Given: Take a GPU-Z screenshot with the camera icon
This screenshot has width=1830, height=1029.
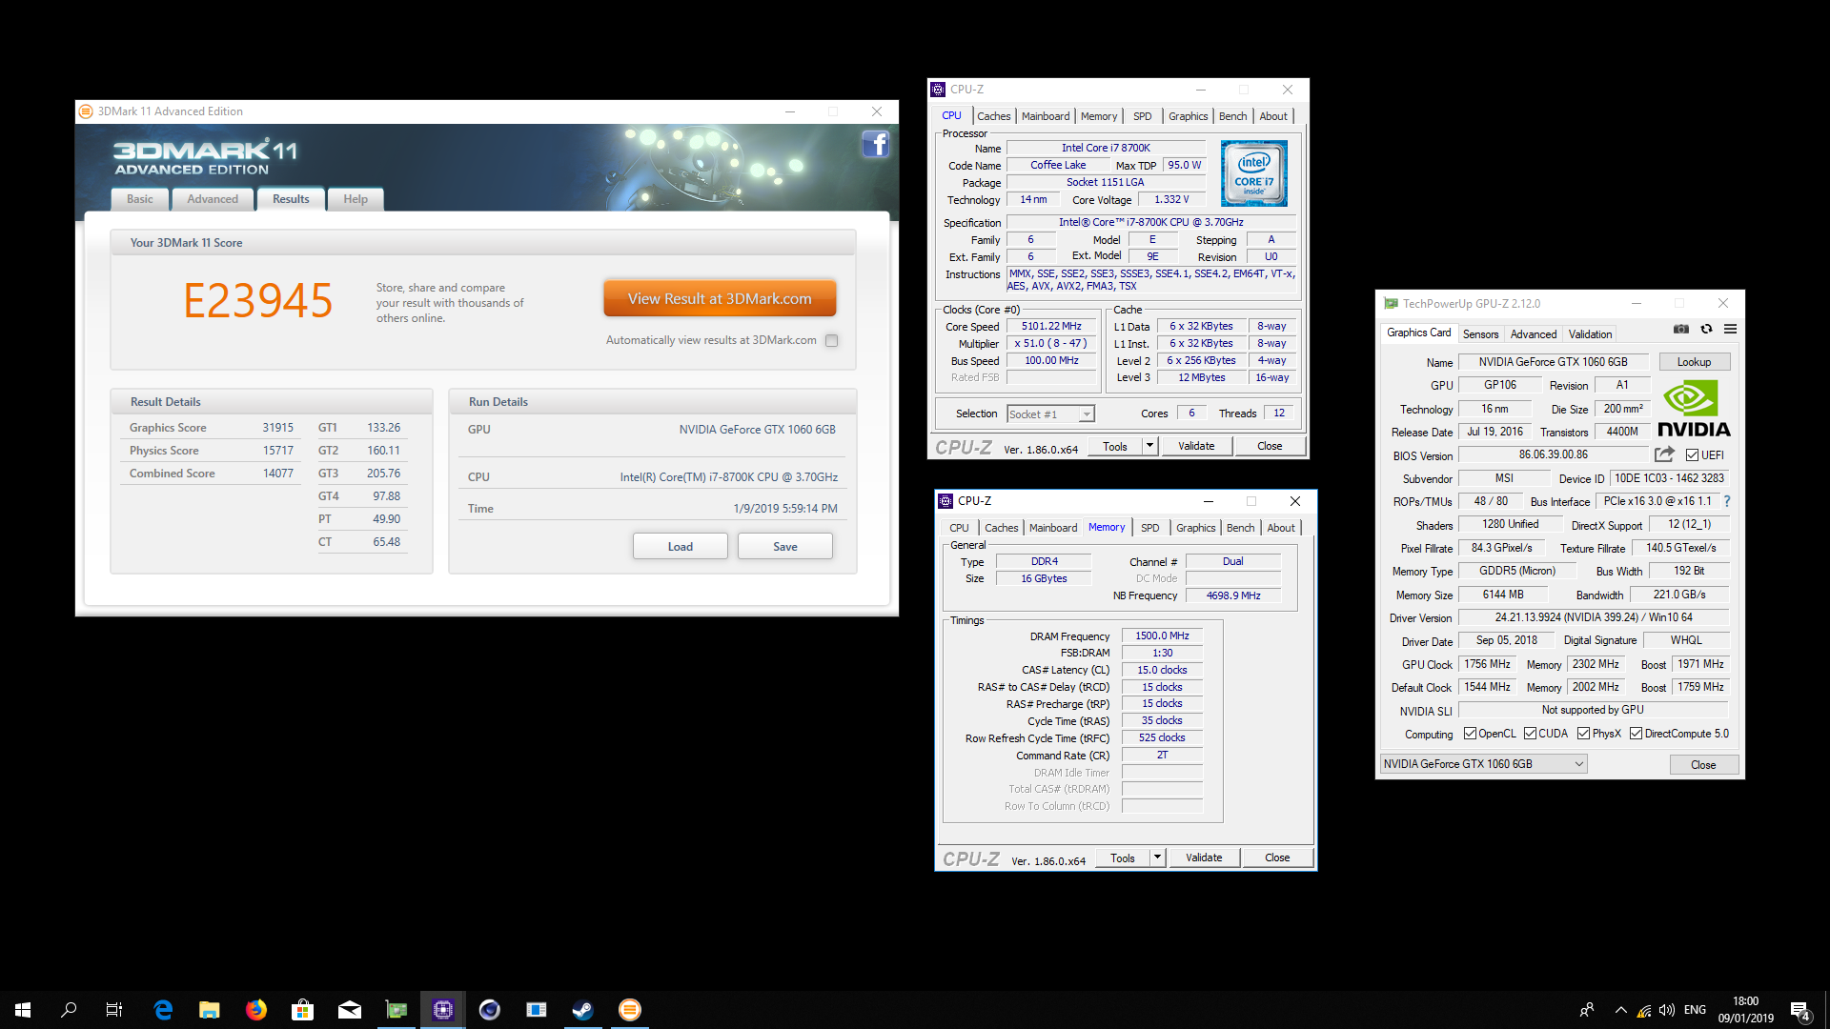Looking at the screenshot, I should [x=1681, y=329].
